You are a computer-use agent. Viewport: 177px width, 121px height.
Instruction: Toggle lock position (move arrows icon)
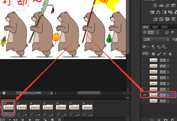tap(164, 54)
